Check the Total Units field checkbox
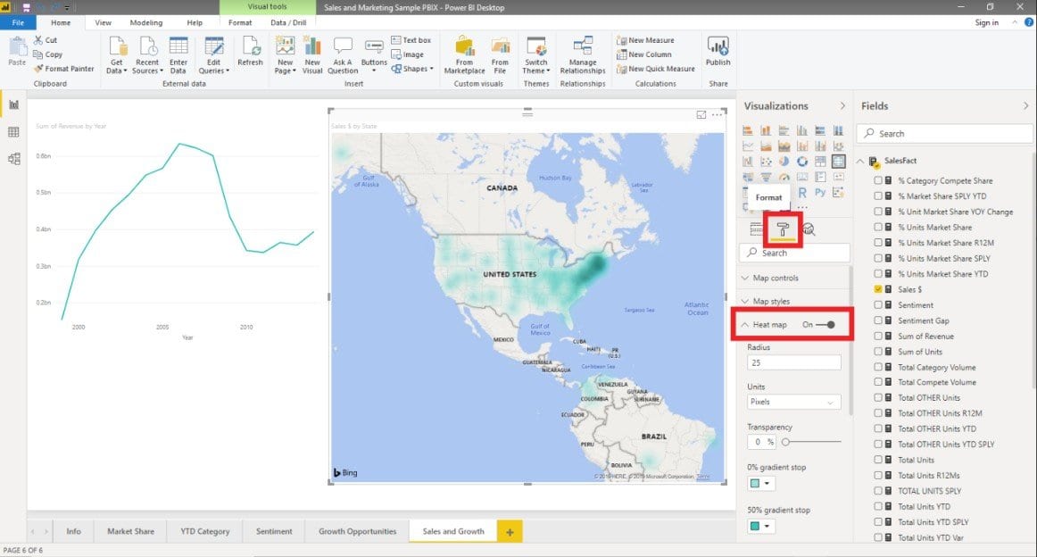This screenshot has width=1037, height=557. coord(877,460)
